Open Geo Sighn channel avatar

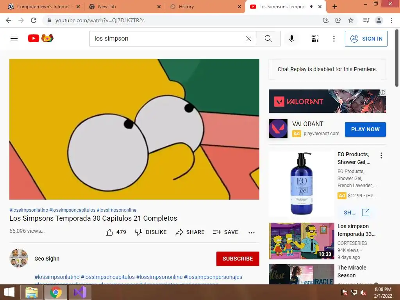point(19,258)
